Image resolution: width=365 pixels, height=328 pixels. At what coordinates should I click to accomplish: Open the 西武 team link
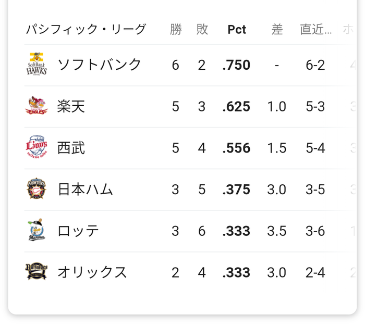tap(71, 148)
